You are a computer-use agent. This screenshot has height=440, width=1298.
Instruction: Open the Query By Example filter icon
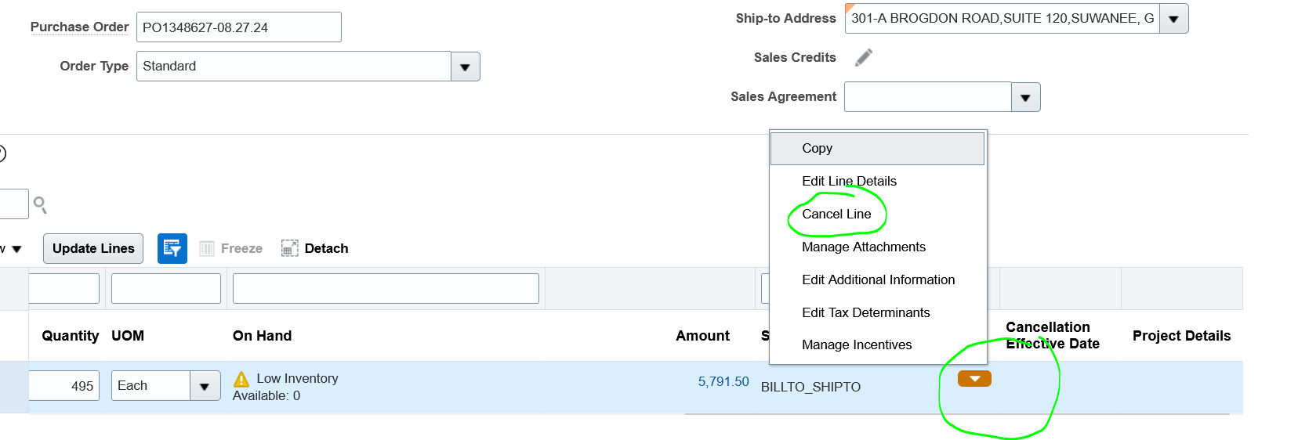point(172,249)
